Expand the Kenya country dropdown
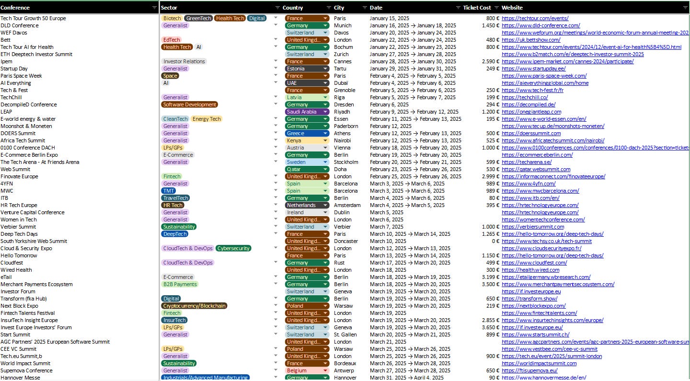Screen dimensions: 690x381 (x=325, y=140)
